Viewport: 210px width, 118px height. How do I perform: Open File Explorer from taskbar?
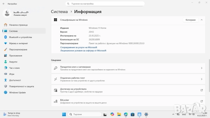pos(119,114)
